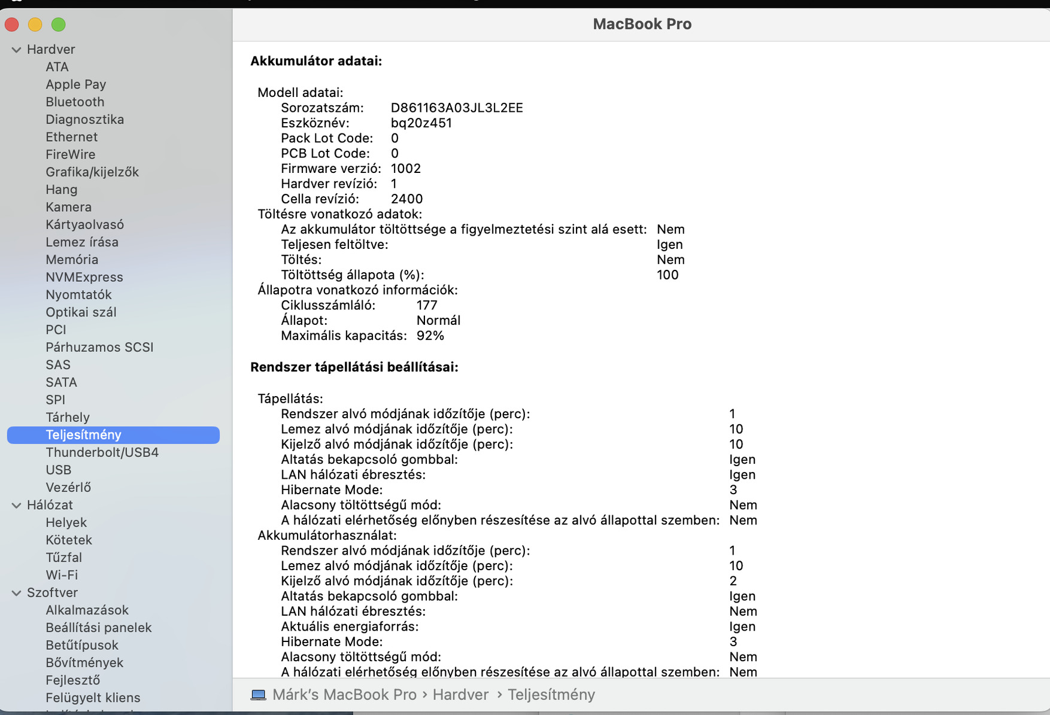Image resolution: width=1050 pixels, height=715 pixels.
Task: Open Felügyelt kliens details
Action: click(x=93, y=698)
